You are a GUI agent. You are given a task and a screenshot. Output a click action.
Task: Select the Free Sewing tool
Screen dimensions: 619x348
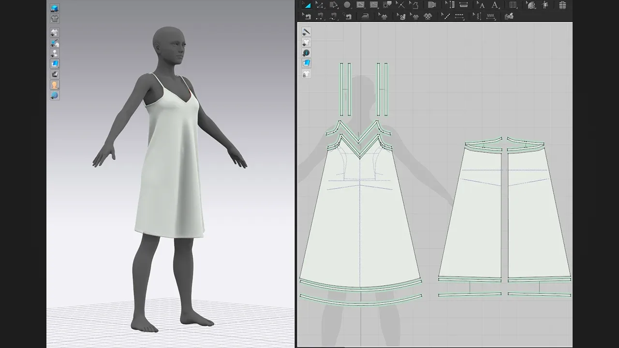coord(333,16)
